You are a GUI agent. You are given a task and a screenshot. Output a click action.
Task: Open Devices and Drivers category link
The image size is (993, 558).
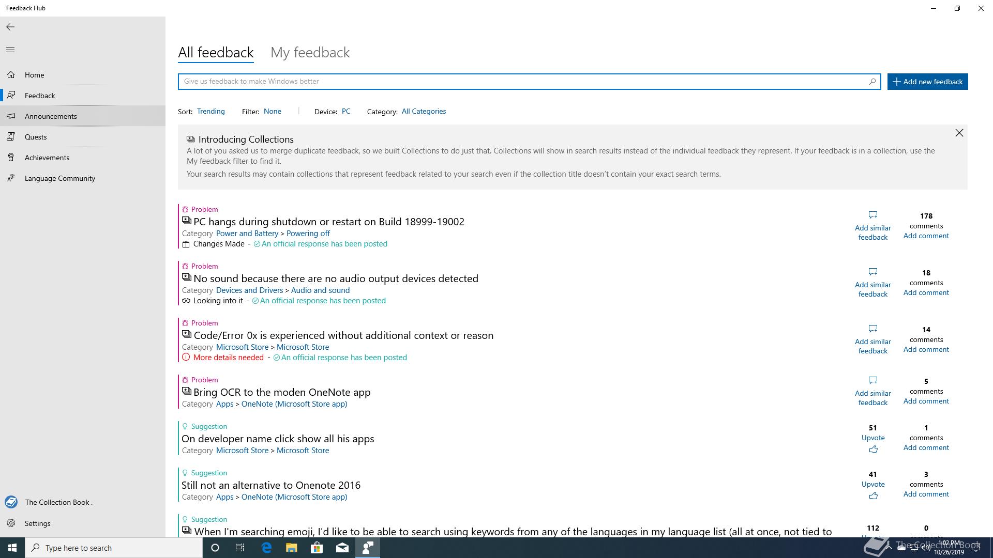tap(249, 290)
